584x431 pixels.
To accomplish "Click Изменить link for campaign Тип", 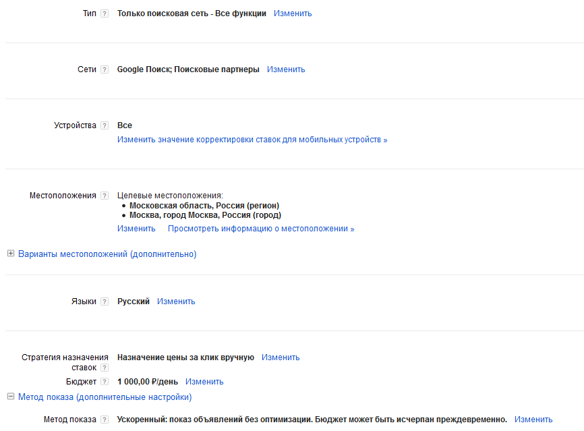I will click(293, 13).
